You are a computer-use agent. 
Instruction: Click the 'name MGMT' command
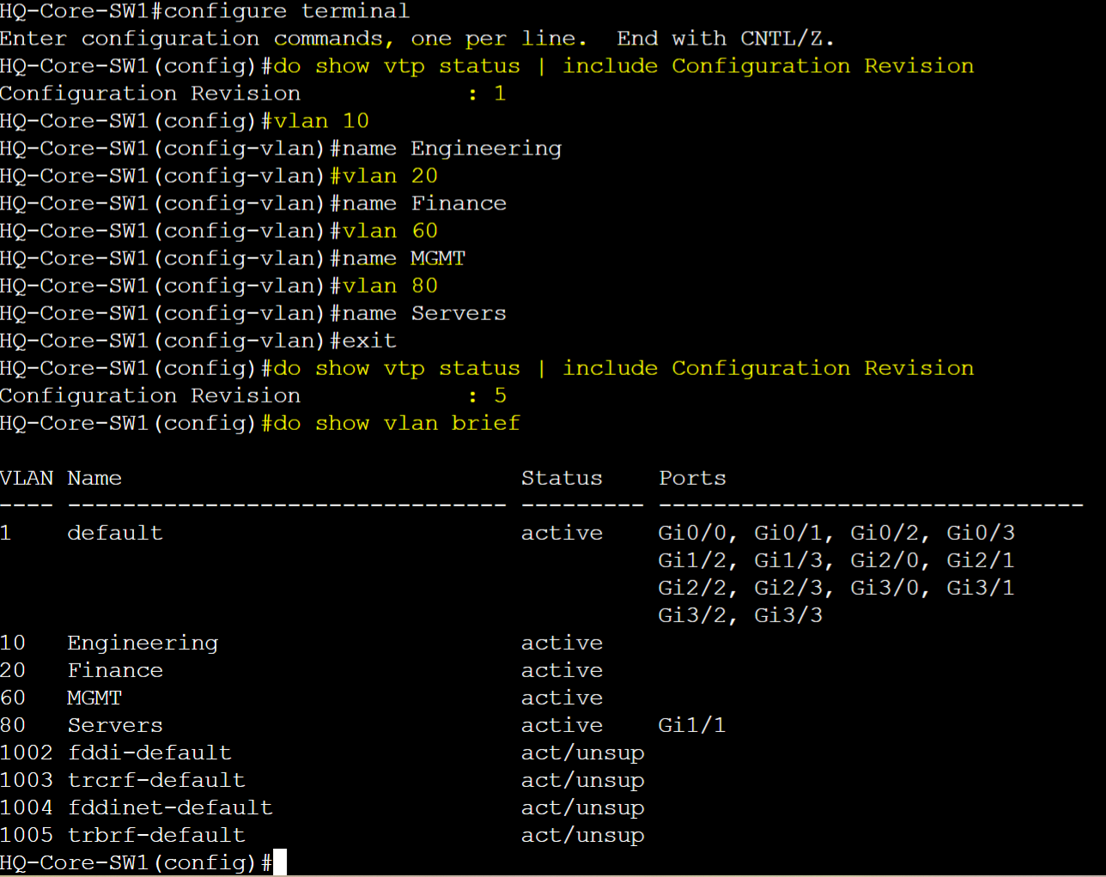pyautogui.click(x=404, y=258)
